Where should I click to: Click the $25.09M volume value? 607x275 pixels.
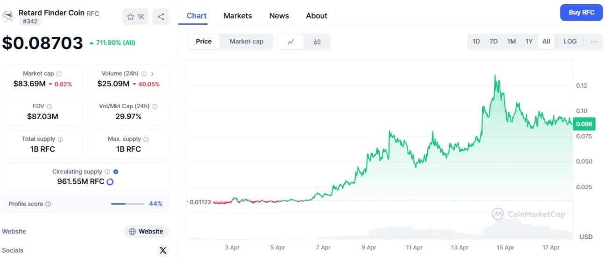[x=113, y=84]
